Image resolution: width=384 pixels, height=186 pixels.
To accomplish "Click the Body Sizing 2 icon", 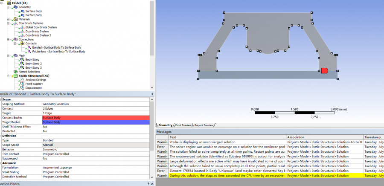I will pyautogui.click(x=23, y=64).
